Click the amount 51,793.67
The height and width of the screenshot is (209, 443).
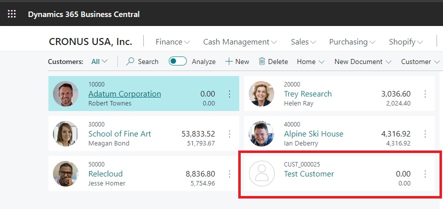tap(201, 143)
